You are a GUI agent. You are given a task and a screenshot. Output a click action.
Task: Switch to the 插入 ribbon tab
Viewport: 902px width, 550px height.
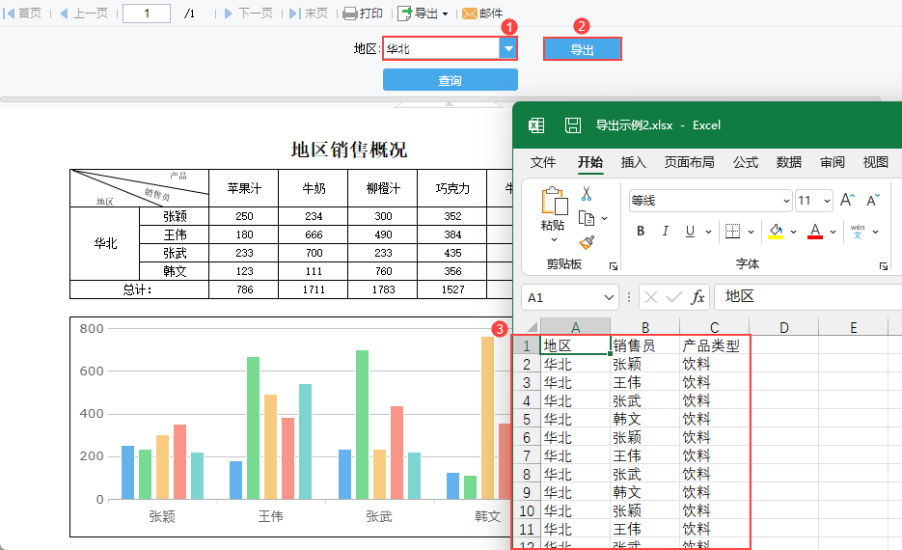pos(634,162)
